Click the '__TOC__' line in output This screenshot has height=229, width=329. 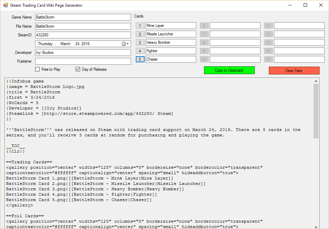(x=16, y=146)
